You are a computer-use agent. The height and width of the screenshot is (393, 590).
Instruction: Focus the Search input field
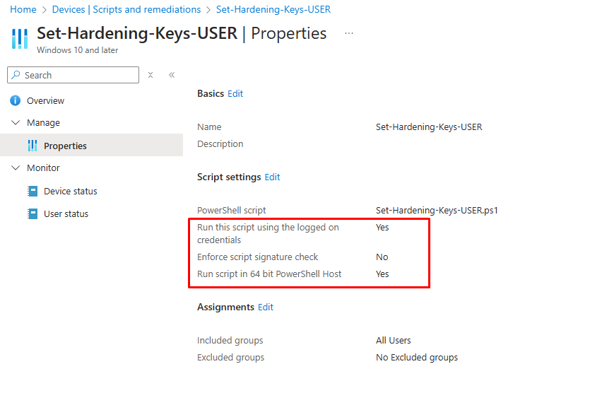pos(73,75)
